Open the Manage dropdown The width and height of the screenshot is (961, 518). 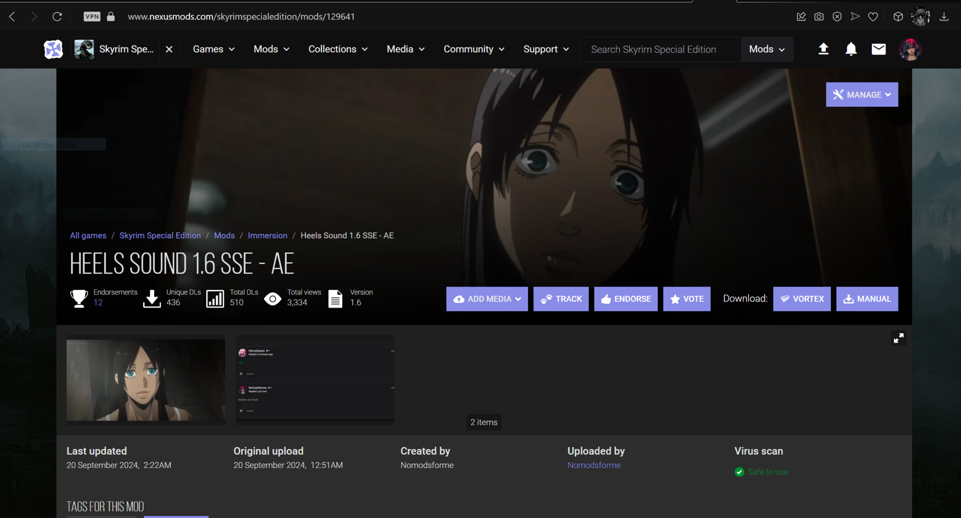tap(862, 94)
